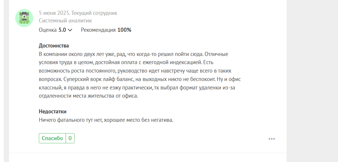This screenshot has height=162, width=338.
Task: Click the Системный аналитик job title
Action: [65, 21]
